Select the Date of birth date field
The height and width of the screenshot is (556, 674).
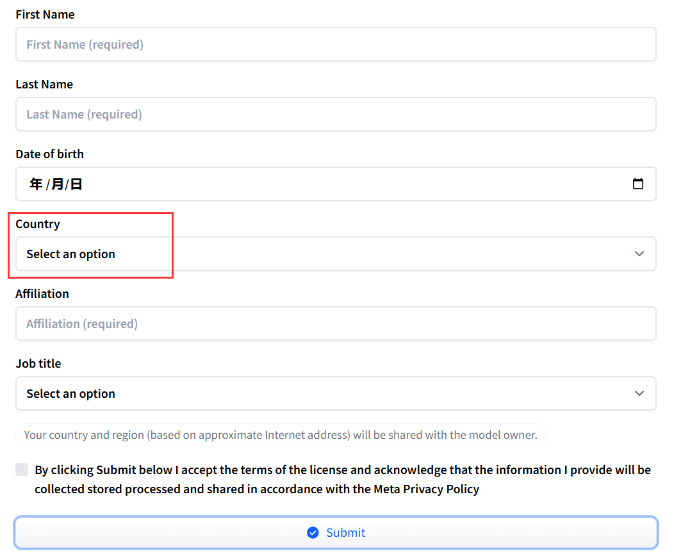coord(336,184)
